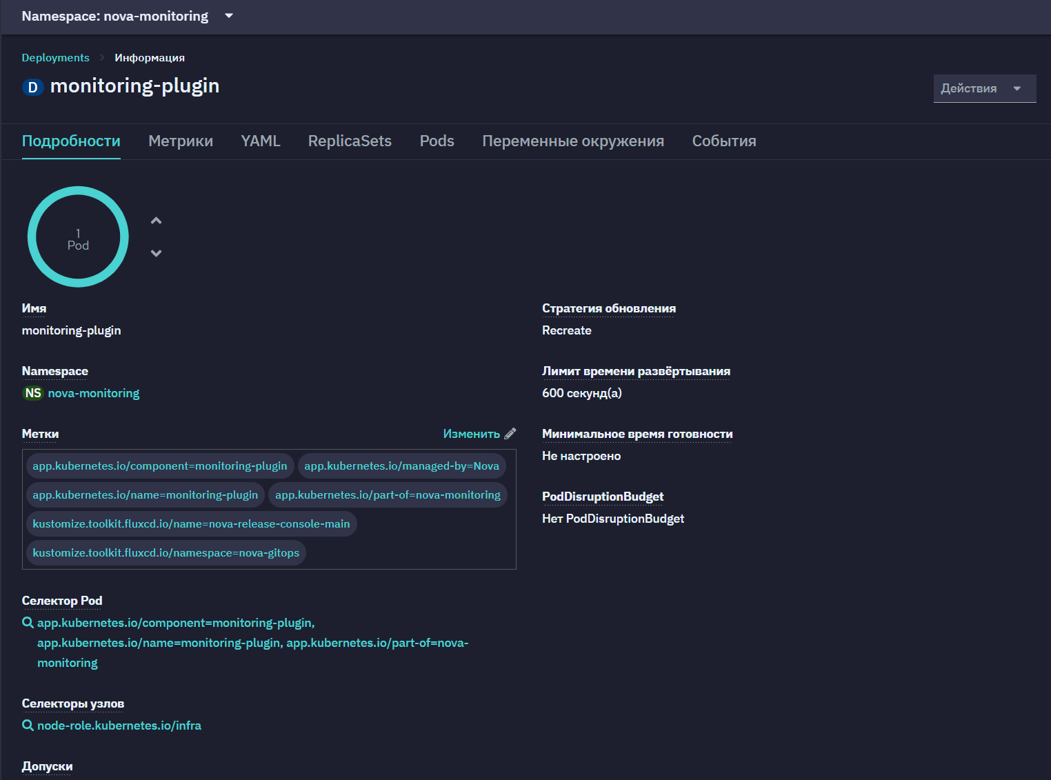Click the Допуски field label
This screenshot has width=1051, height=780.
point(47,766)
